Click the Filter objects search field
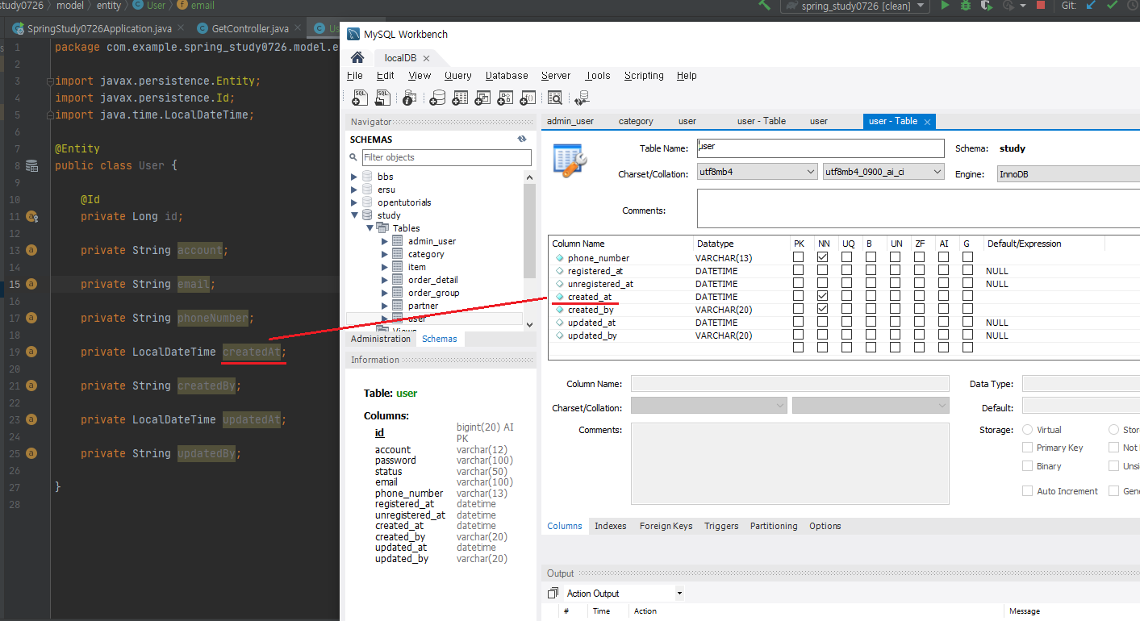This screenshot has width=1140, height=621. pyautogui.click(x=446, y=157)
